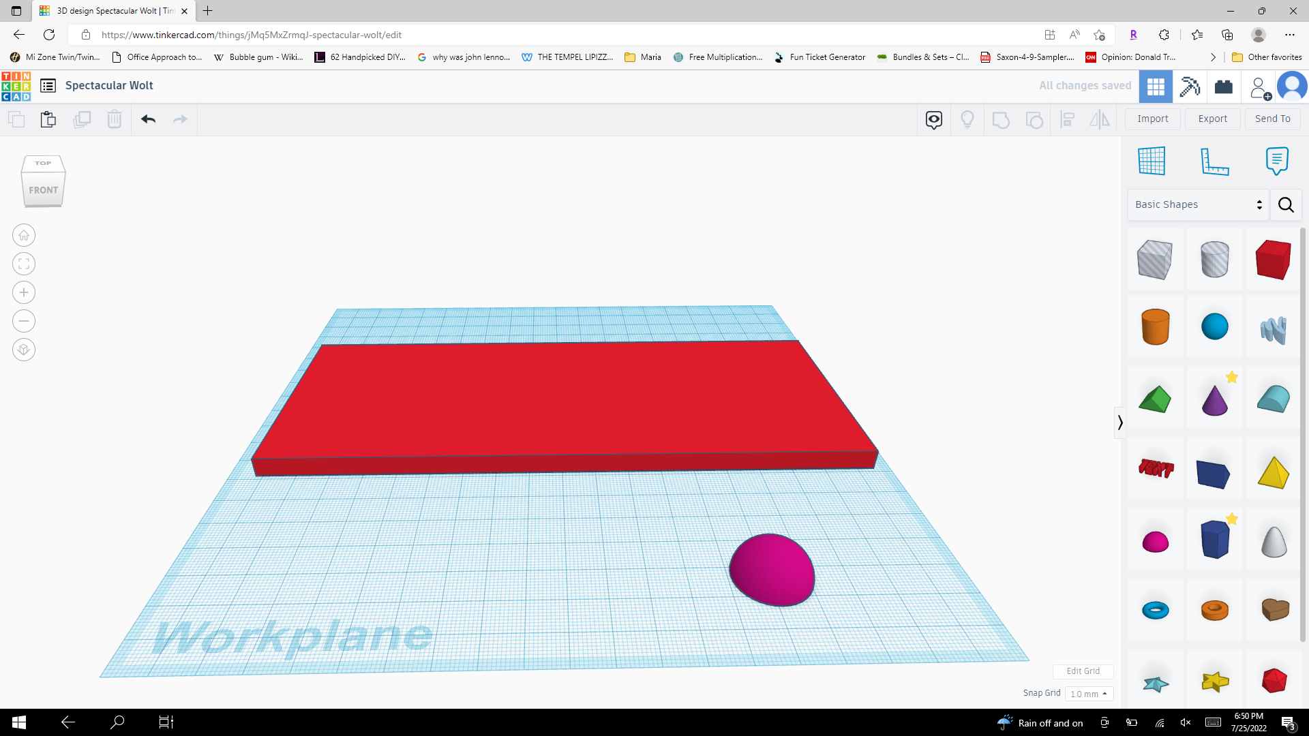Select the Align tool icon
Image resolution: width=1309 pixels, height=736 pixels.
click(x=1067, y=119)
